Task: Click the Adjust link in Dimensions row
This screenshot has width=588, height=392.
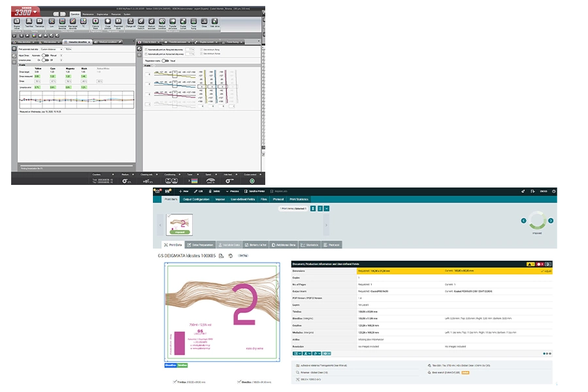Action: [546, 270]
